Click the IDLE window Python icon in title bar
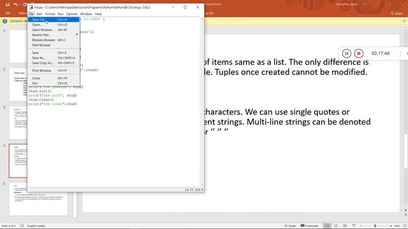The height and width of the screenshot is (229, 408). (31, 7)
